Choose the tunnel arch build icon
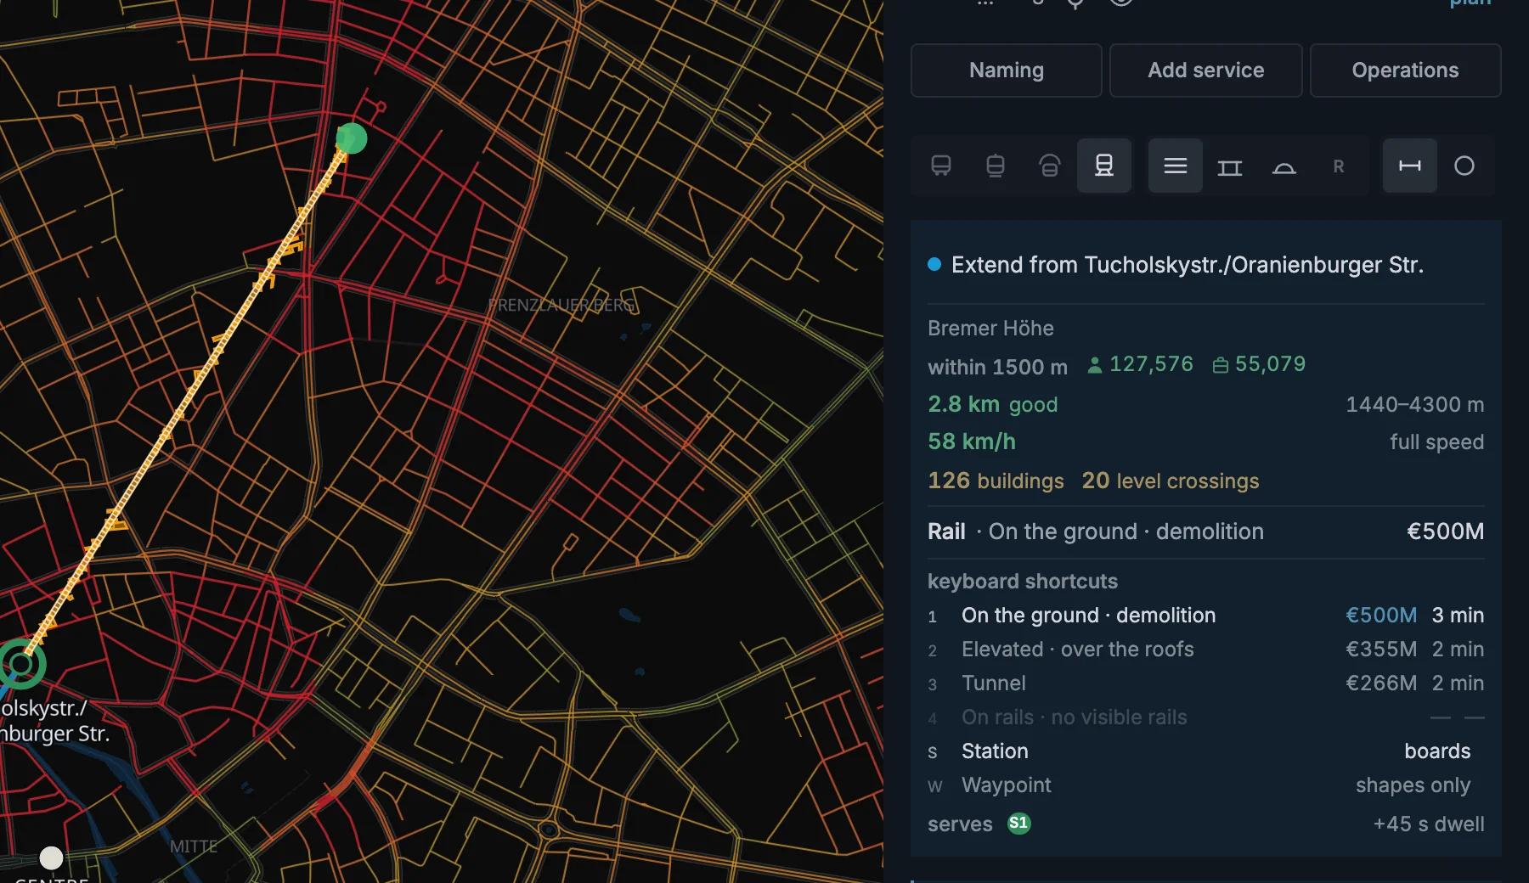 coord(1284,166)
